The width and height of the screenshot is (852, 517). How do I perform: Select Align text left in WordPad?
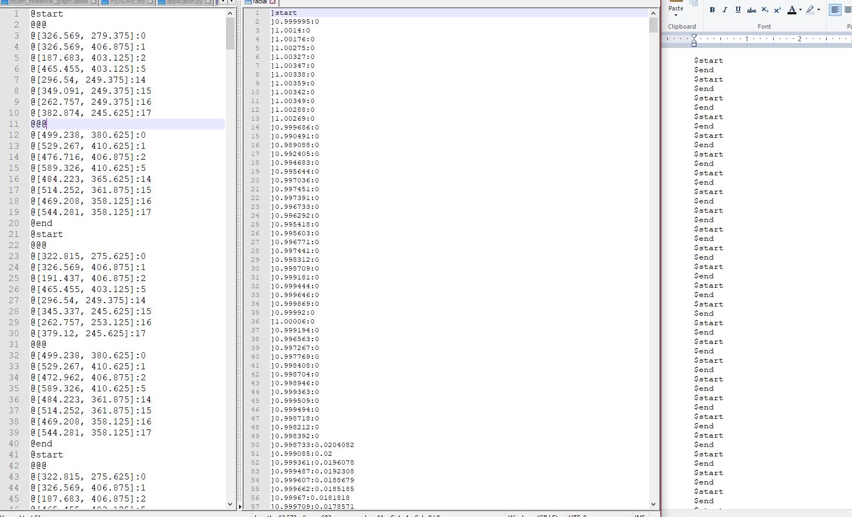(835, 10)
